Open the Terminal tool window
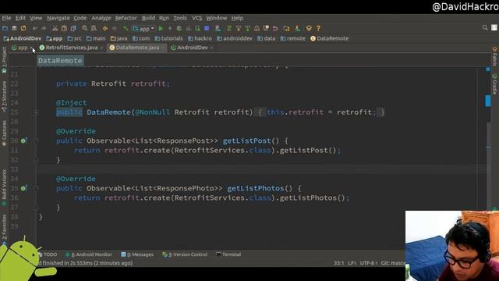This screenshot has height=281, width=499. [228, 254]
